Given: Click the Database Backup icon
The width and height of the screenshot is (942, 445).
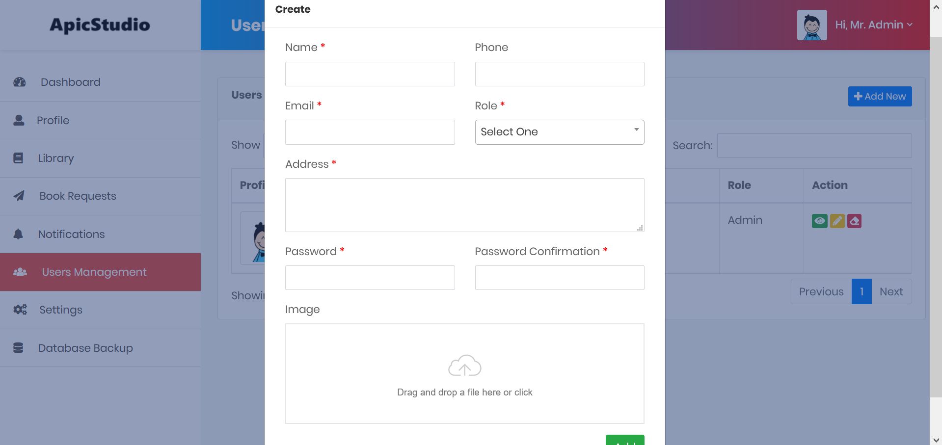Looking at the screenshot, I should 18,348.
